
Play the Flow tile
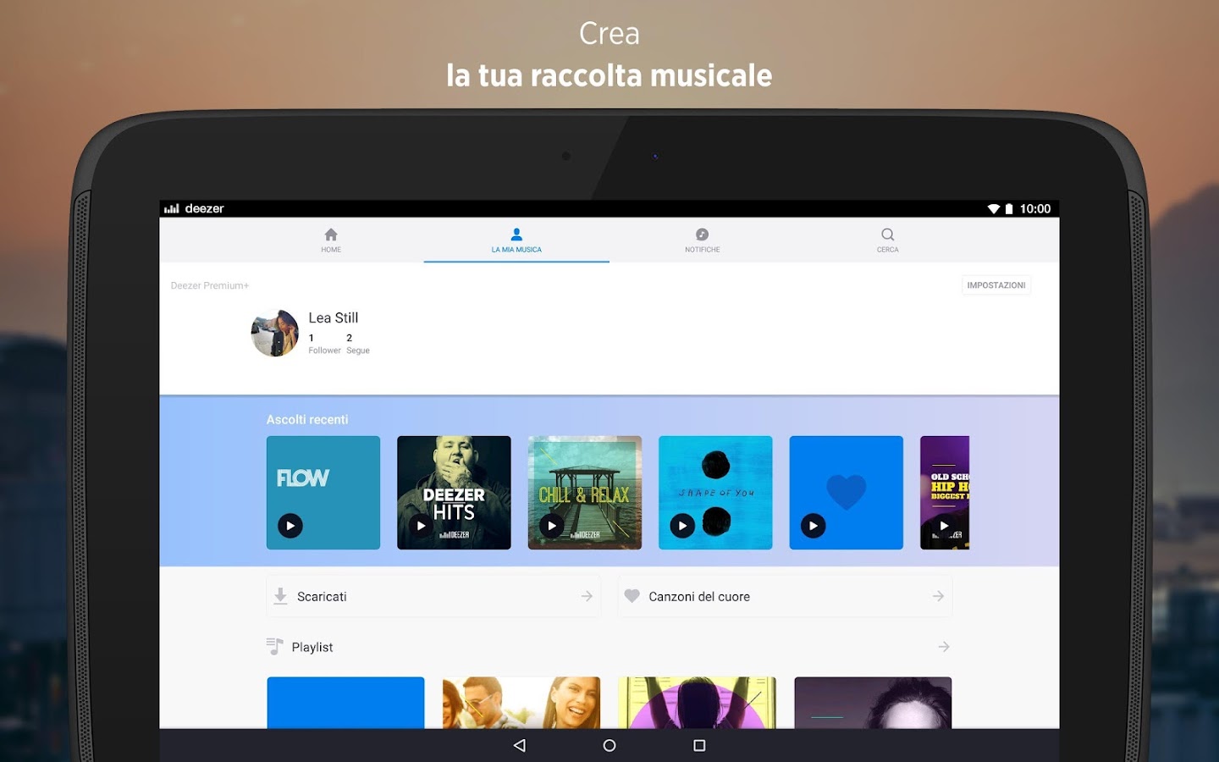click(x=290, y=526)
